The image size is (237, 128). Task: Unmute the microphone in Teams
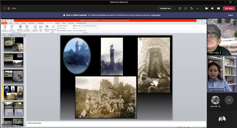[x=213, y=9]
